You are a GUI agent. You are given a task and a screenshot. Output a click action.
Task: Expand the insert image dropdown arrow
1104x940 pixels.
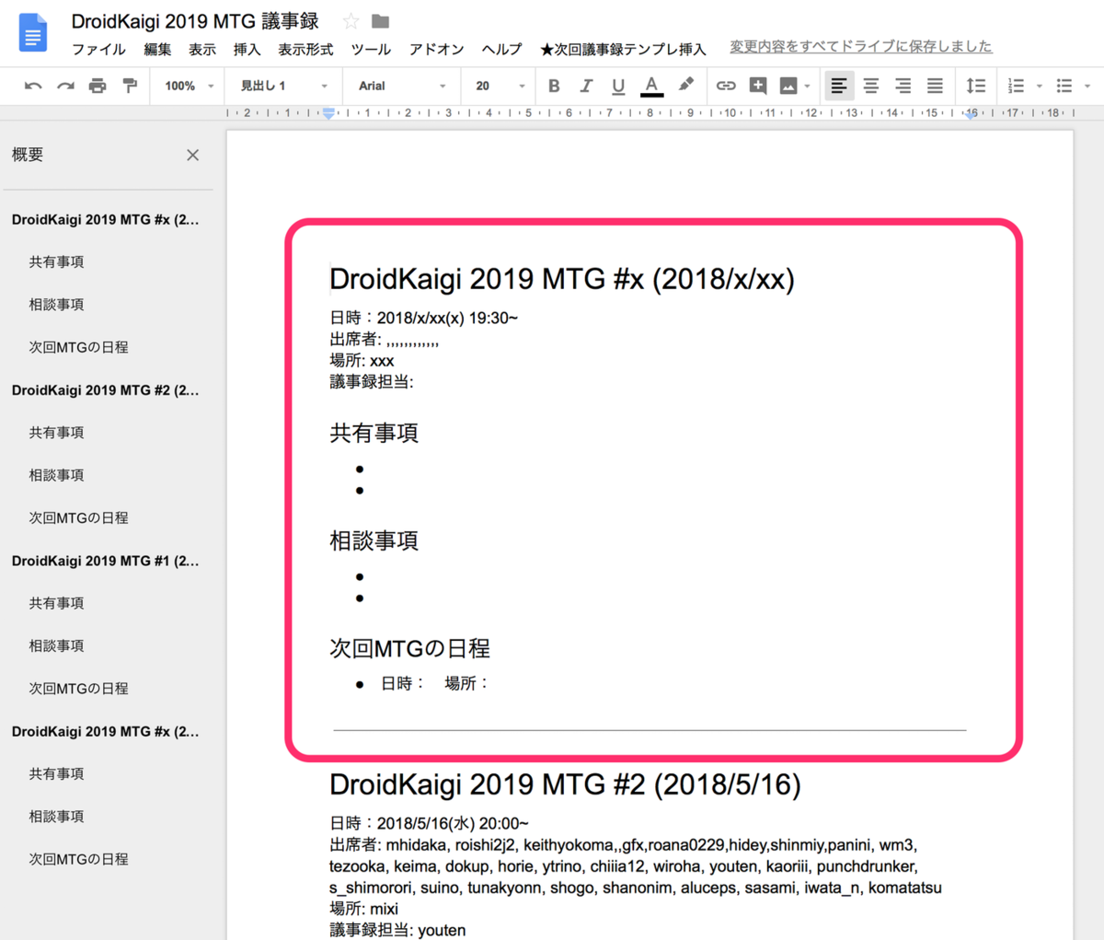click(x=807, y=87)
